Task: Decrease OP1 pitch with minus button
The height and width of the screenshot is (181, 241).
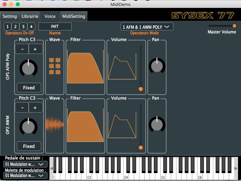Action: point(22,49)
